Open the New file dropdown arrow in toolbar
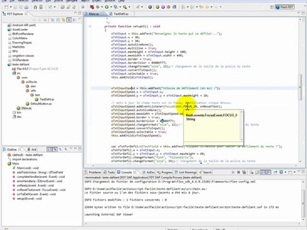Screen dimensions: 307x230 tap(11, 7)
